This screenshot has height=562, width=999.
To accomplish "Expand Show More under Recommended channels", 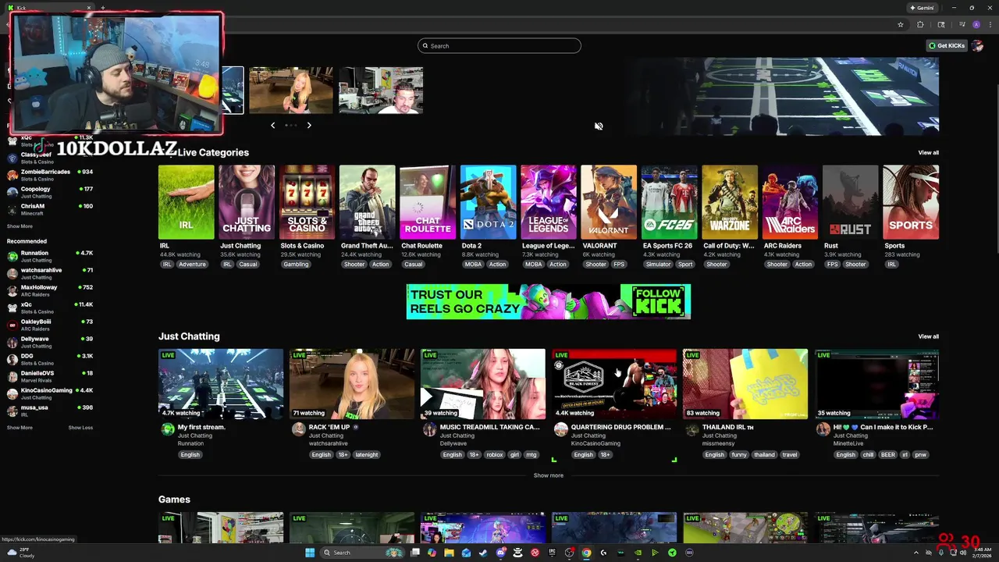I will tap(20, 428).
